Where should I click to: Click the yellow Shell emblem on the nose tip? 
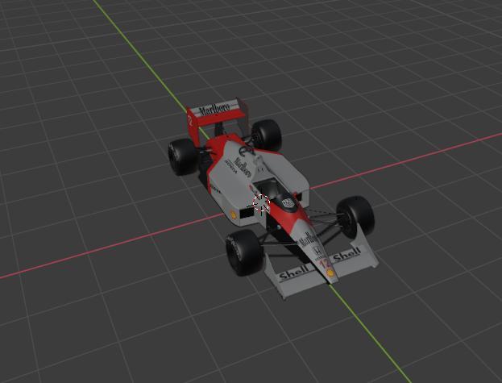(x=330, y=273)
